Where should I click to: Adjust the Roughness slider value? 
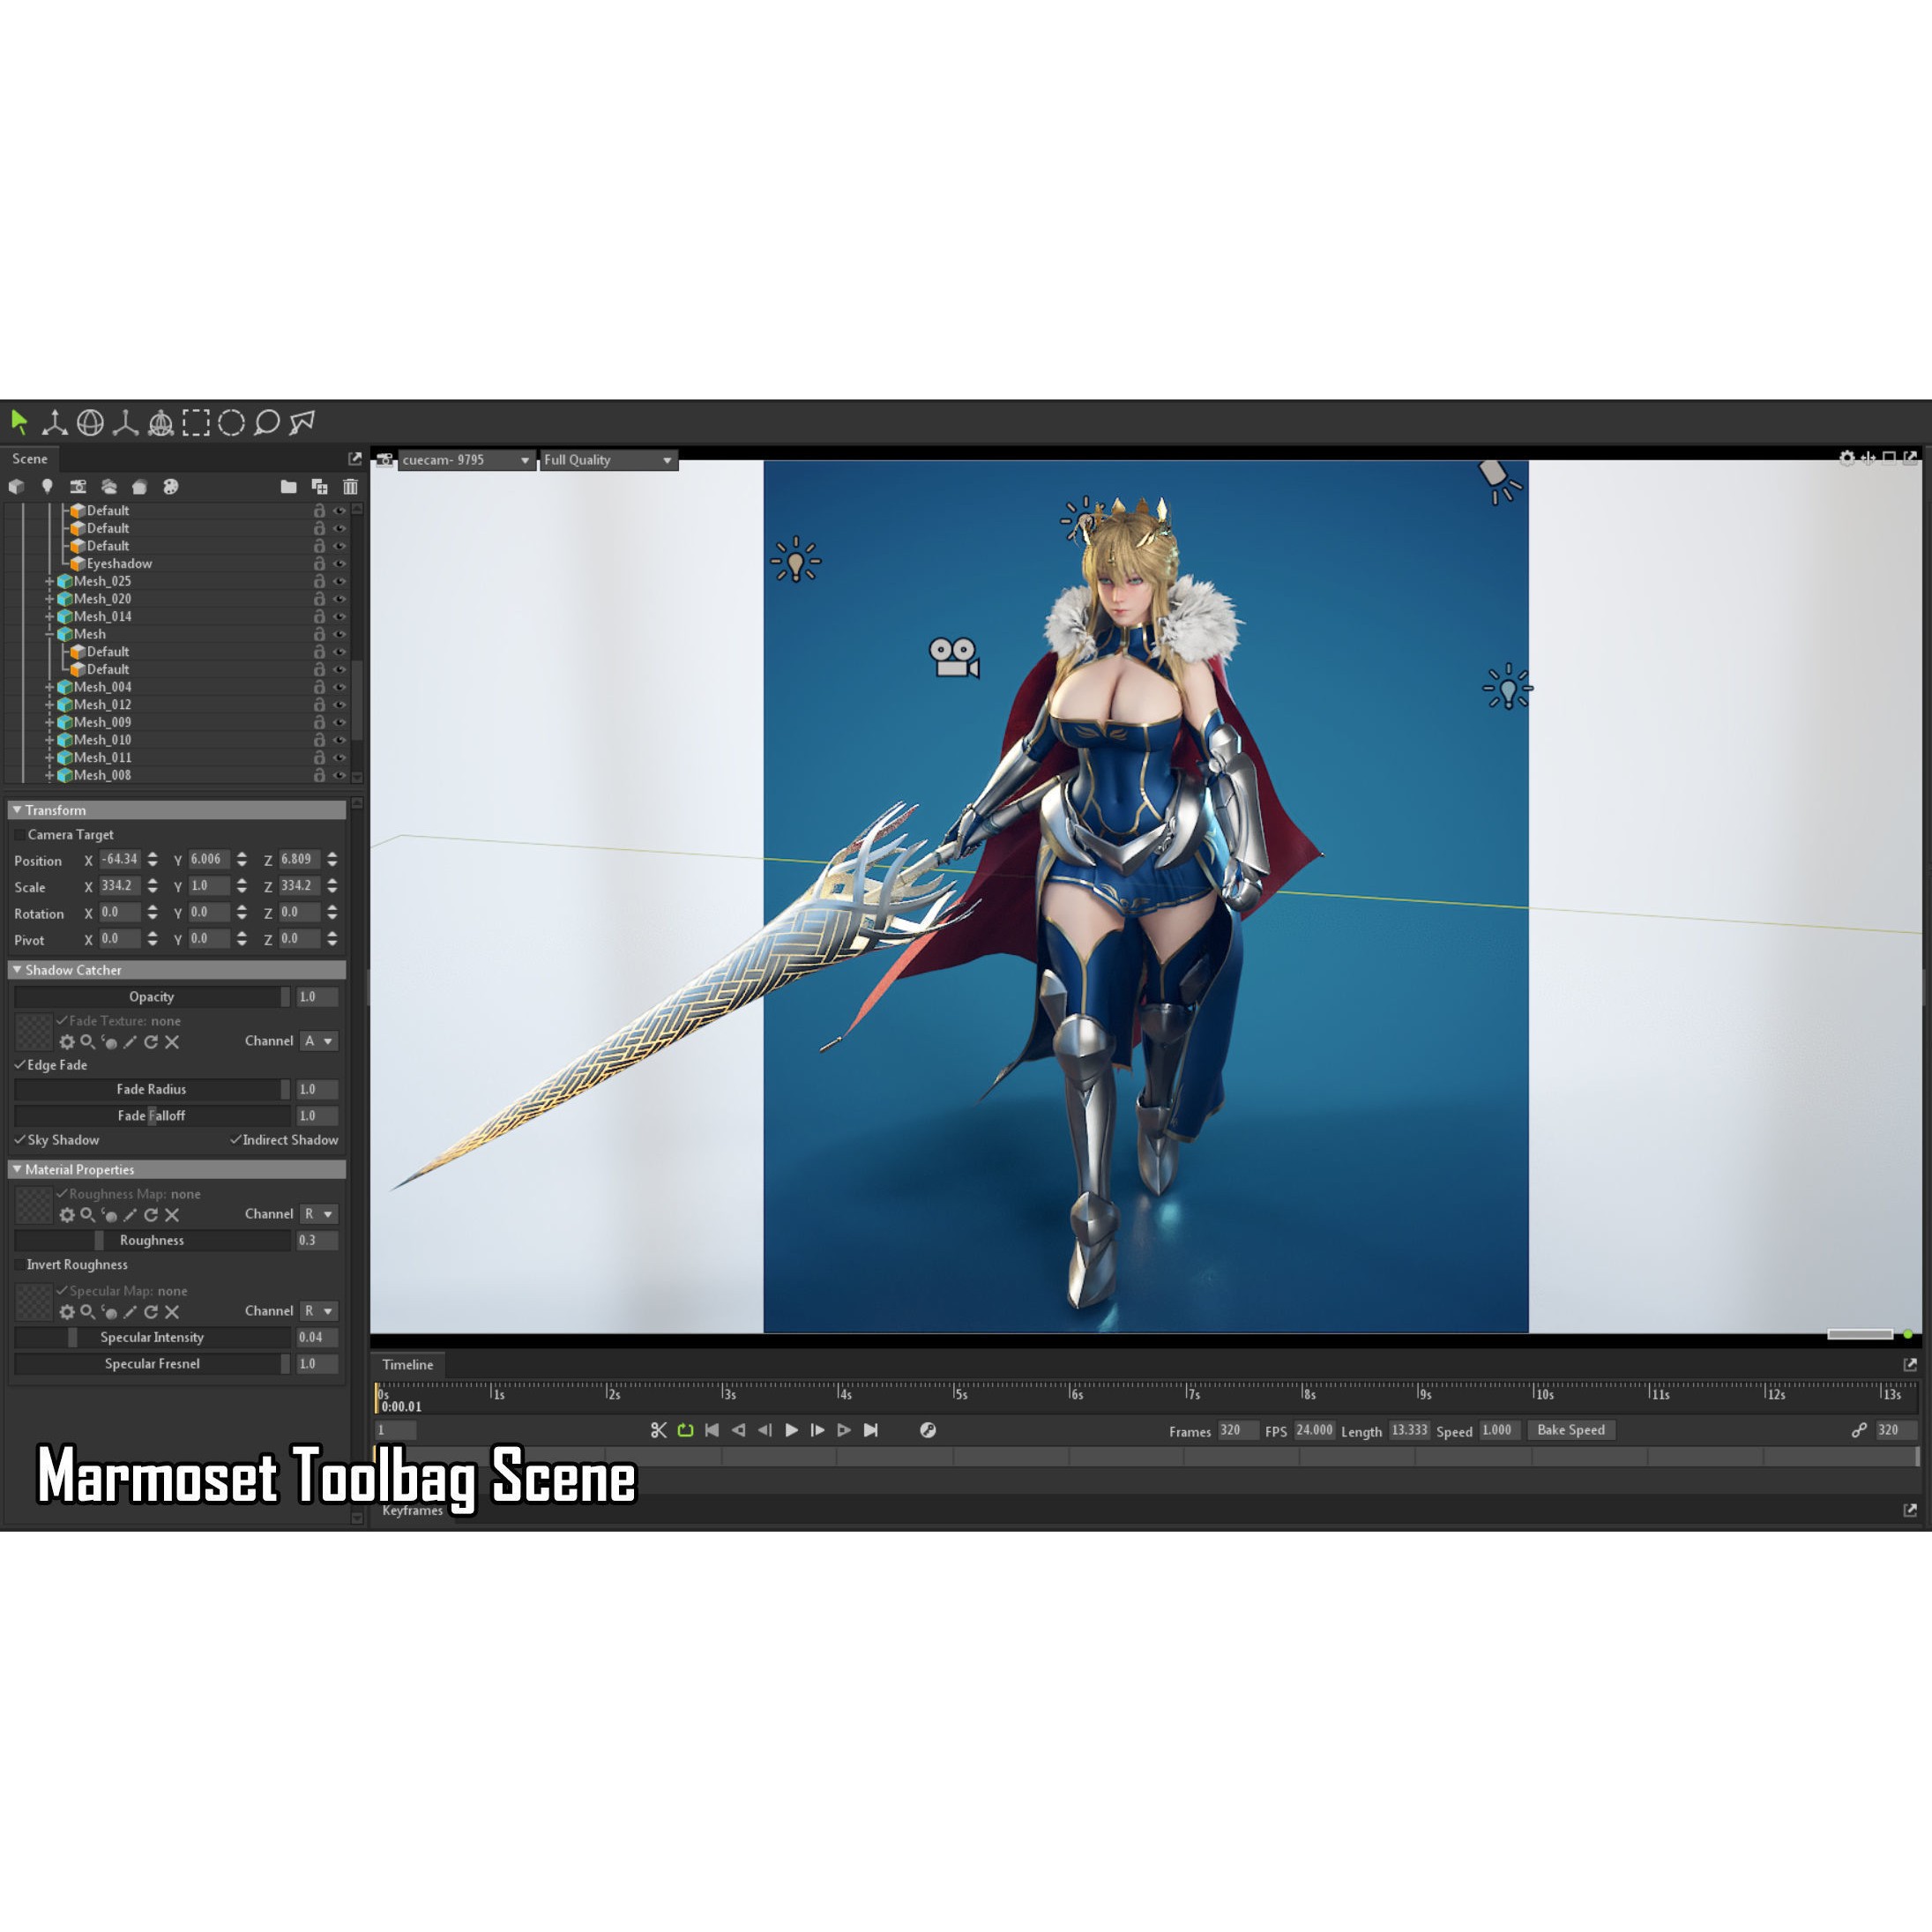(x=100, y=1240)
